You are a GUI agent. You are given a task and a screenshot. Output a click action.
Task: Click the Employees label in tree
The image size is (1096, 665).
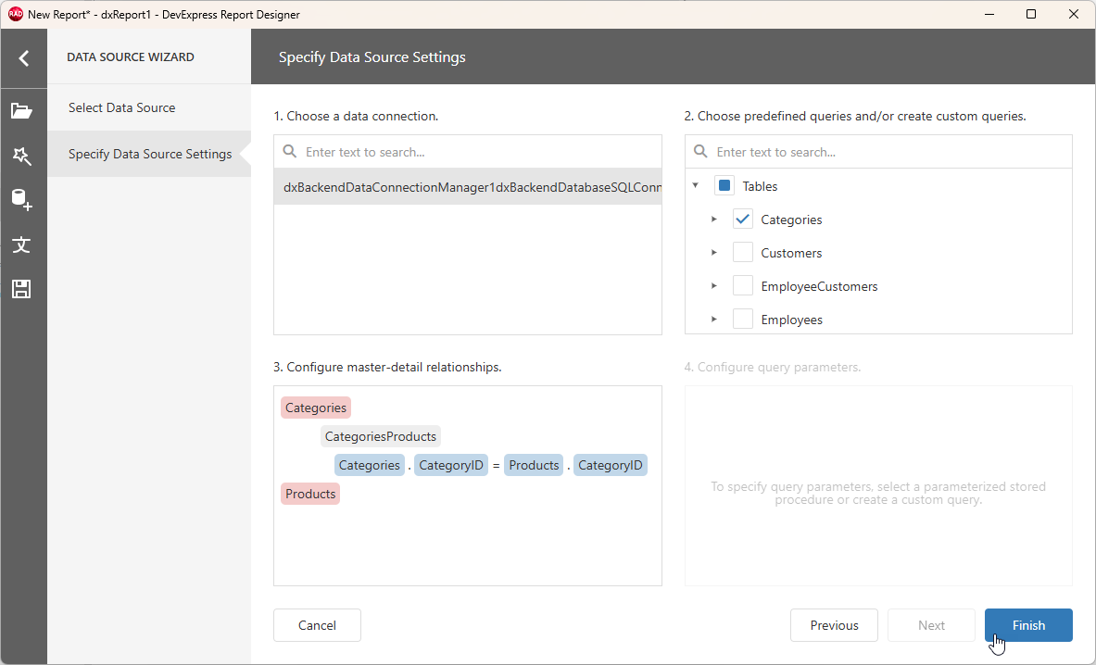click(792, 320)
